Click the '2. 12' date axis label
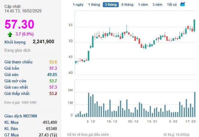The image size is (199, 137). pyautogui.click(x=90, y=121)
